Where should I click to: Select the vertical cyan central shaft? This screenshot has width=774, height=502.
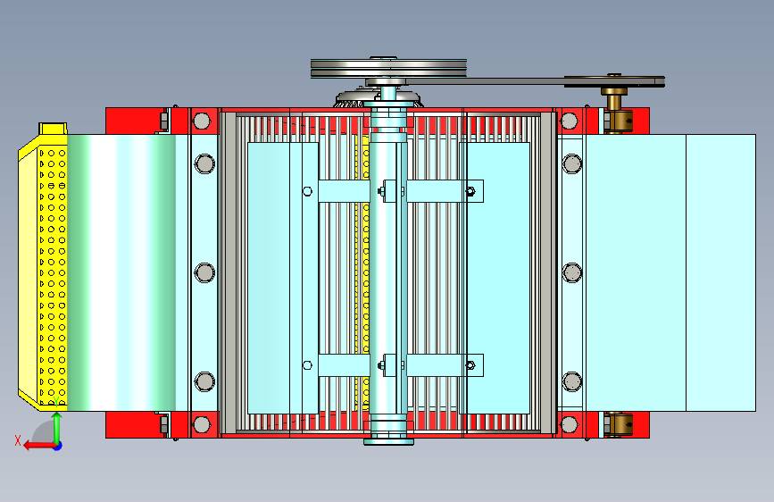[388, 272]
